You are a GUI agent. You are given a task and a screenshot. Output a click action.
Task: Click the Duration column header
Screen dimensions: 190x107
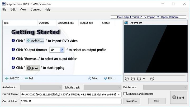click(x=47, y=23)
